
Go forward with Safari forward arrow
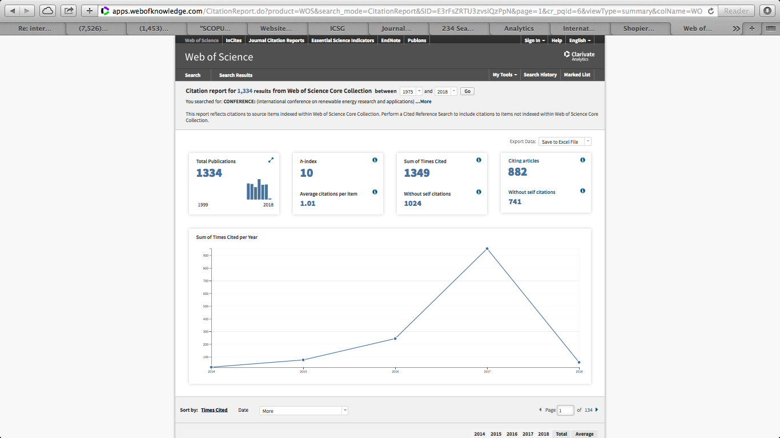click(27, 10)
